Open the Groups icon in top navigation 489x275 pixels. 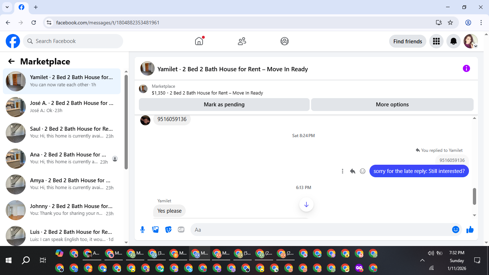coord(285,41)
